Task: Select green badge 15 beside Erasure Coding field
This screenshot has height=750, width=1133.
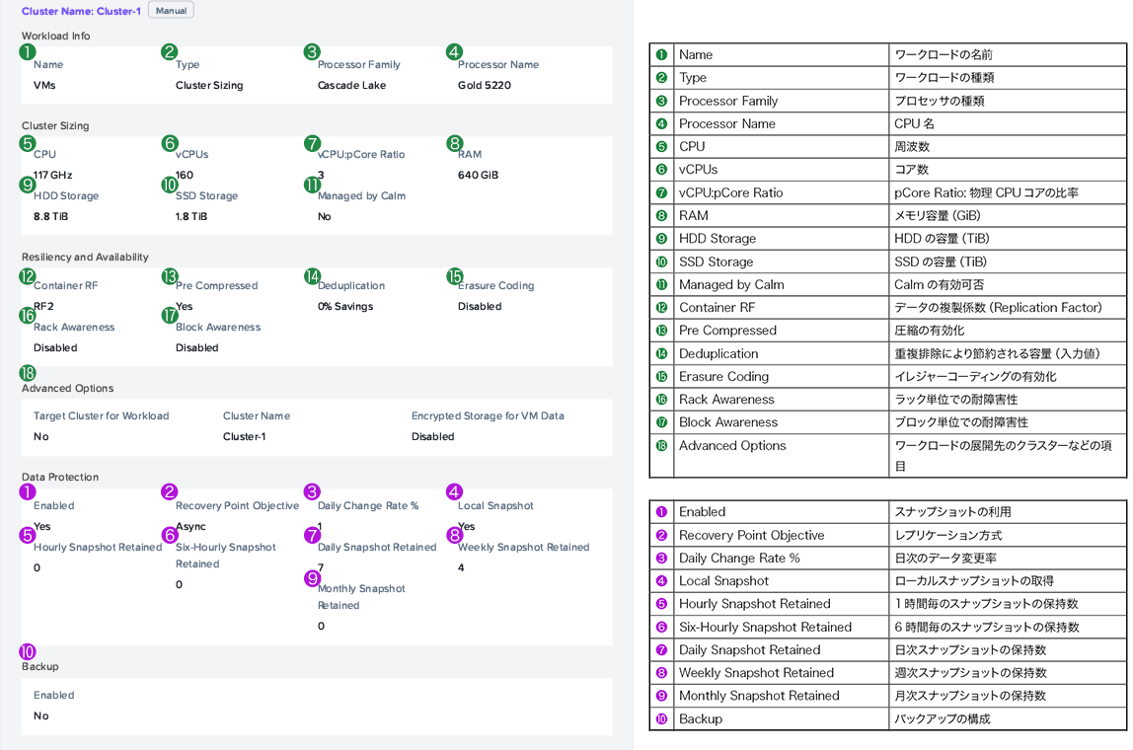Action: tap(454, 276)
